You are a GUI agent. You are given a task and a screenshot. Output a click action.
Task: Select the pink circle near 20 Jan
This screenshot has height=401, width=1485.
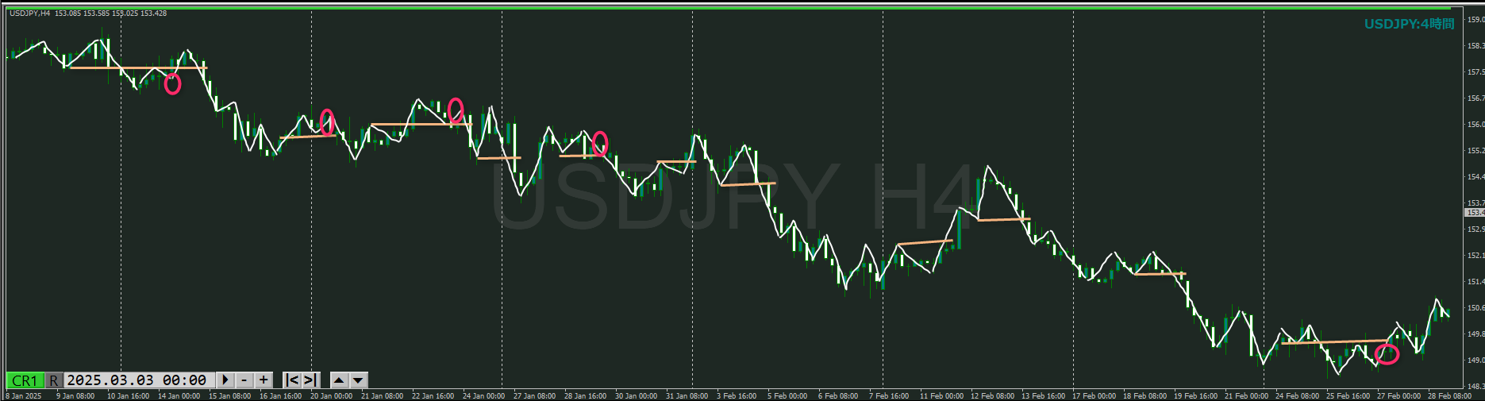327,121
